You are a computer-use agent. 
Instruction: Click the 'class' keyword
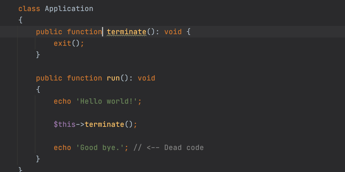(x=29, y=9)
